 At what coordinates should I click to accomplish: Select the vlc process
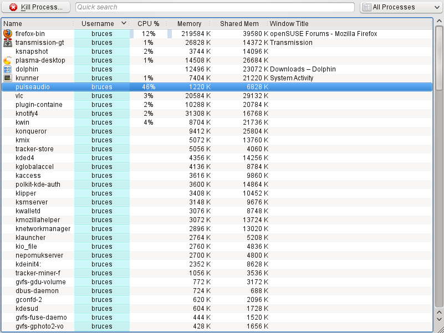(19, 96)
